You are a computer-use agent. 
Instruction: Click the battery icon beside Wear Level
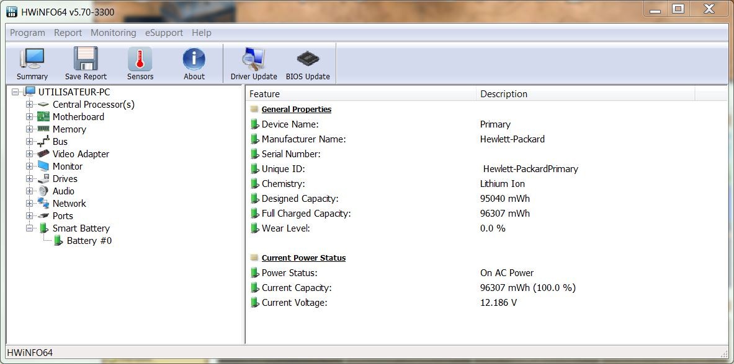pyautogui.click(x=254, y=228)
